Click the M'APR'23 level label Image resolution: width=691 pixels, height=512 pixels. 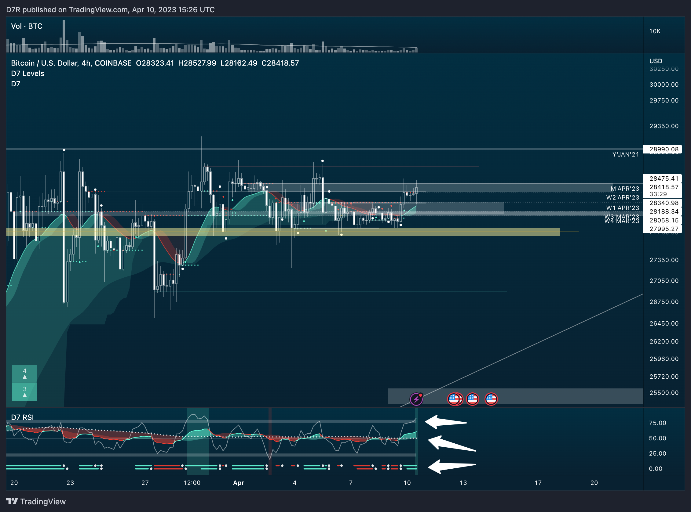[x=625, y=189]
